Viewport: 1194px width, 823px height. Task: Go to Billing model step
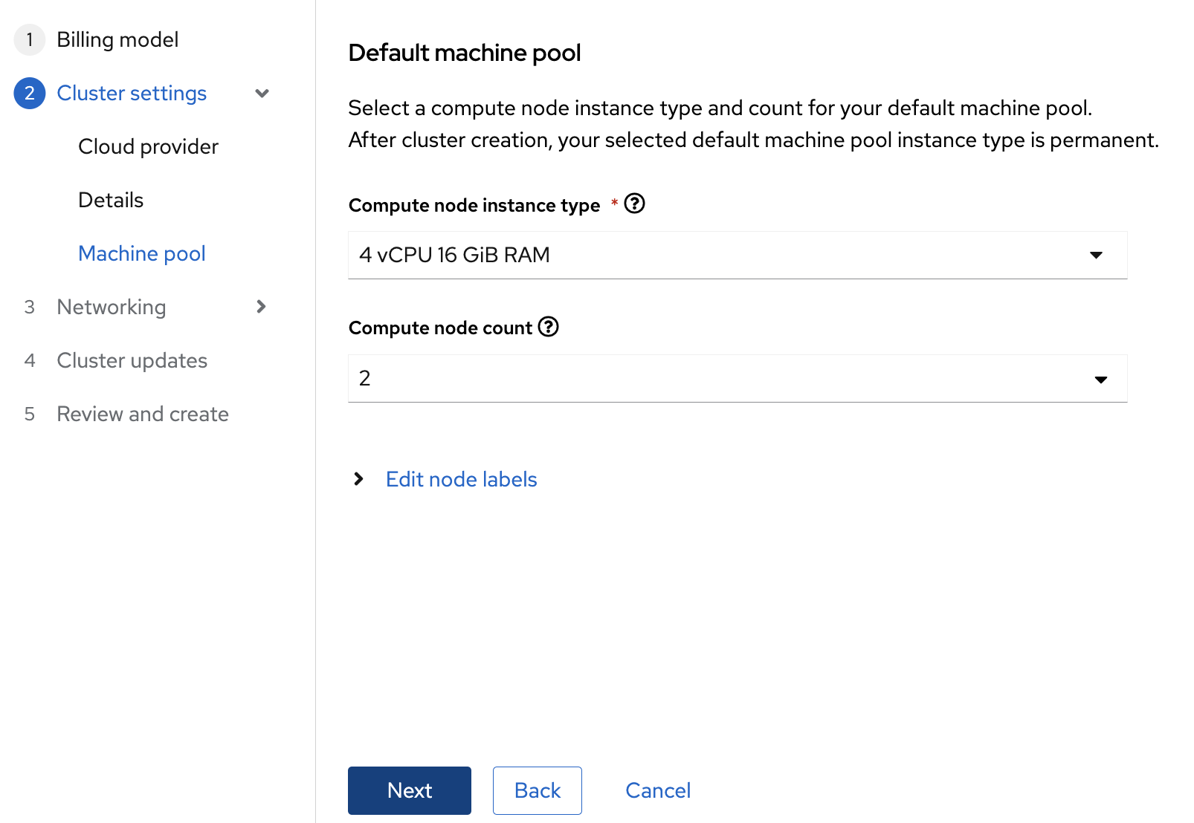(x=117, y=39)
